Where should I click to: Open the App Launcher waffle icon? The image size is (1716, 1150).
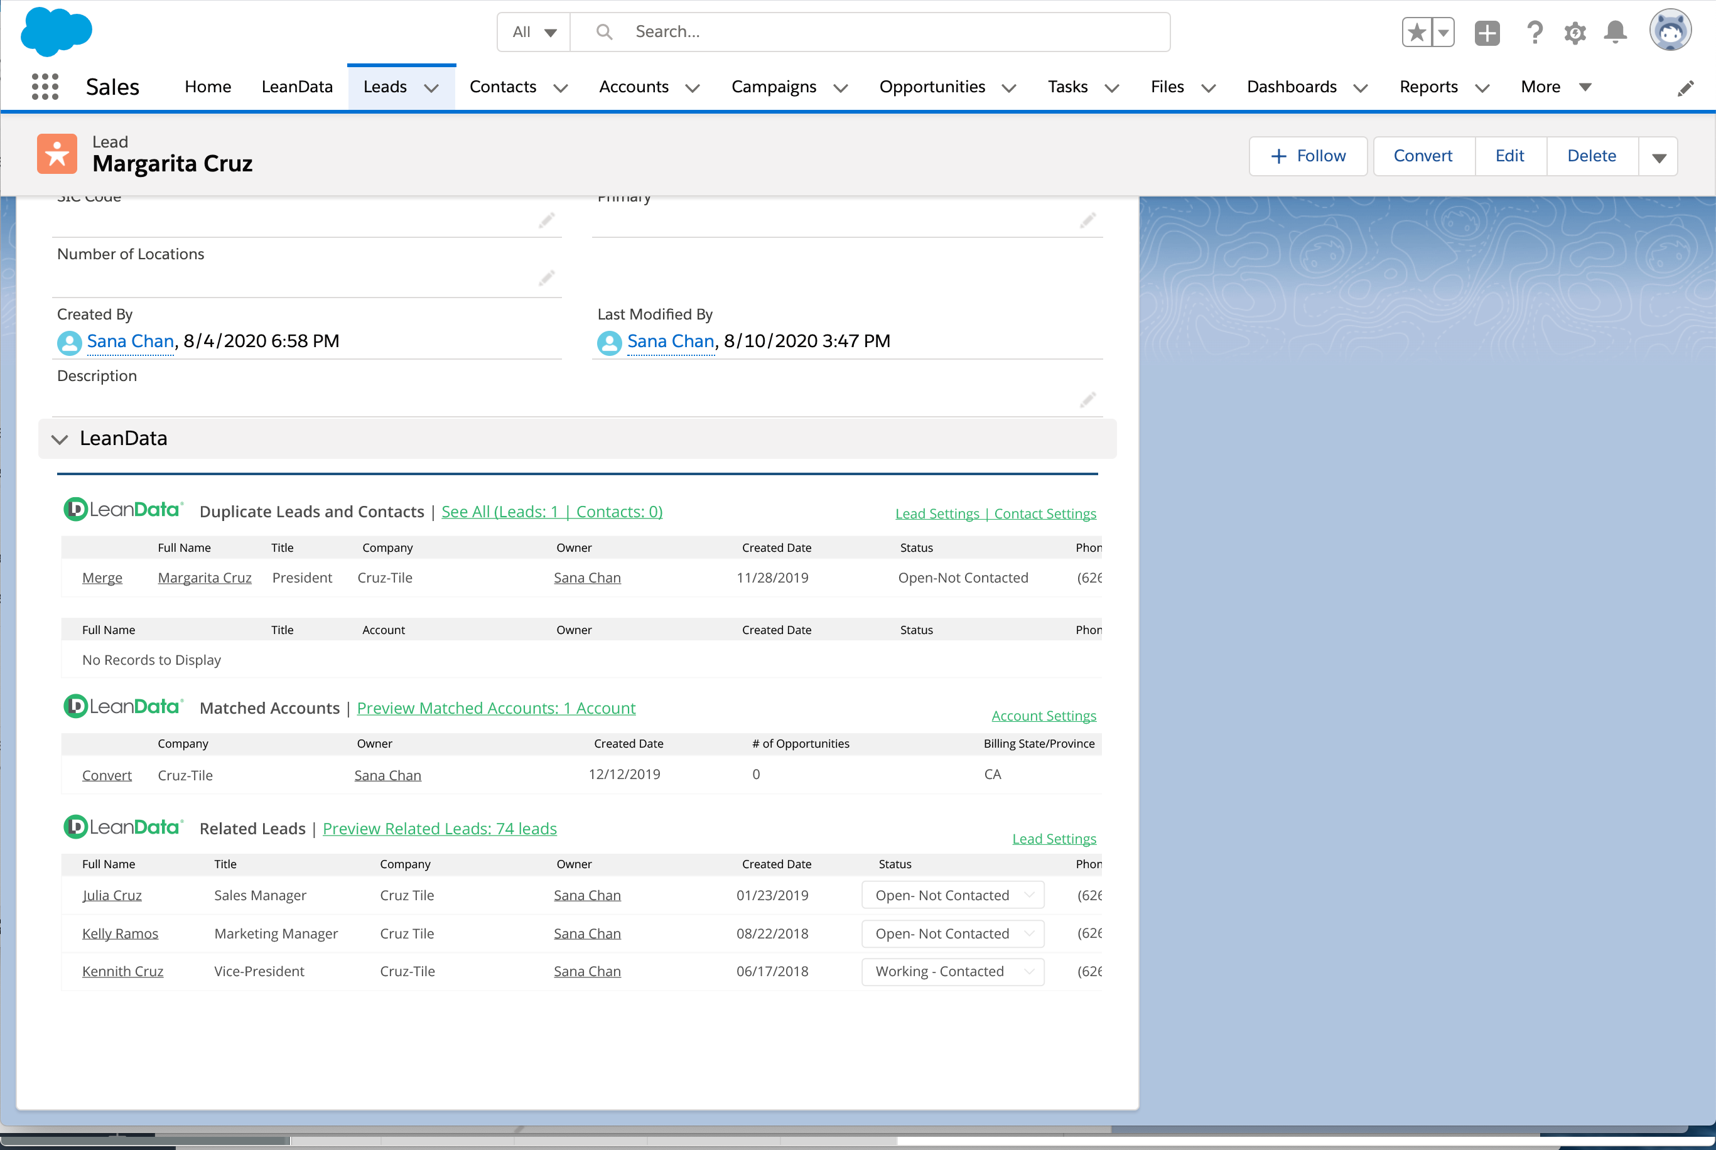click(x=45, y=86)
